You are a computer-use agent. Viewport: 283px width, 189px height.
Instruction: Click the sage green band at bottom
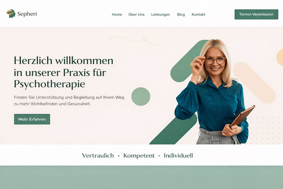(141, 177)
